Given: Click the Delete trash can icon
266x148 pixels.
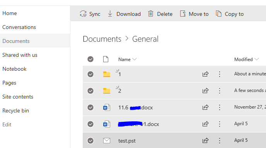Looking at the screenshot, I should click(150, 14).
